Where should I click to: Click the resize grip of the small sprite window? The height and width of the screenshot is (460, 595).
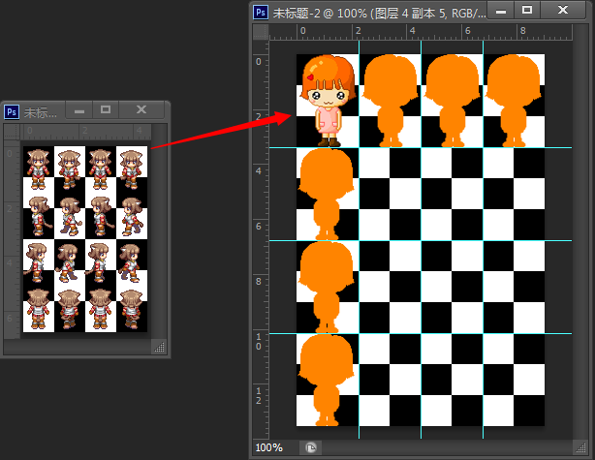(x=159, y=347)
